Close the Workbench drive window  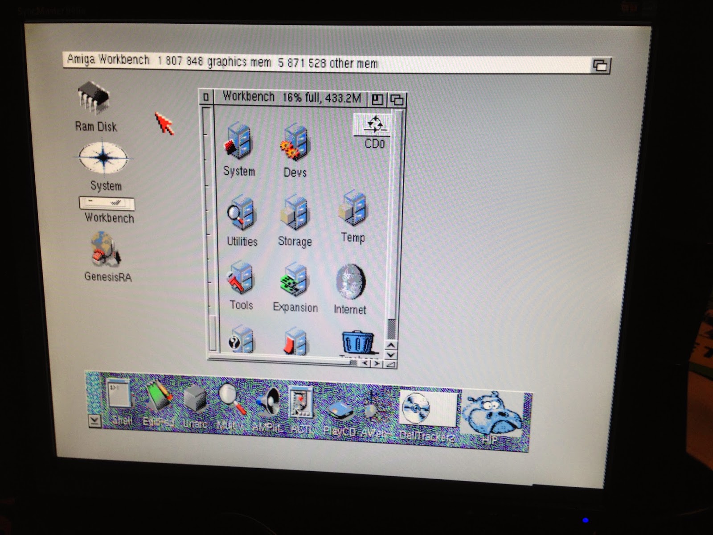pos(205,97)
